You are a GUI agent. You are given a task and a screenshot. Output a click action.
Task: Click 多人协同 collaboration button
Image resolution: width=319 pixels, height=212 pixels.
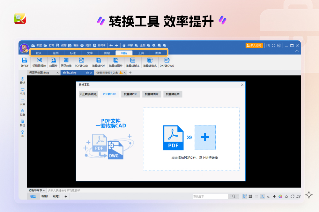(x=254, y=46)
